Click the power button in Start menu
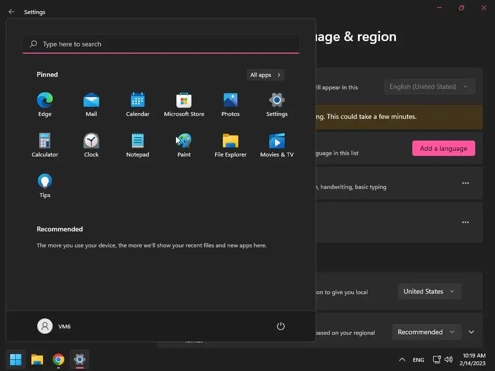495x371 pixels. click(x=281, y=326)
